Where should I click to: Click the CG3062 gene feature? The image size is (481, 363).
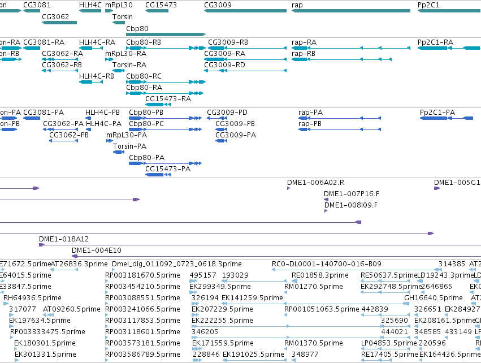[x=59, y=23]
